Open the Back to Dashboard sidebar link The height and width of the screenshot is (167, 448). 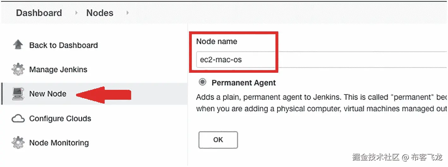pyautogui.click(x=64, y=45)
